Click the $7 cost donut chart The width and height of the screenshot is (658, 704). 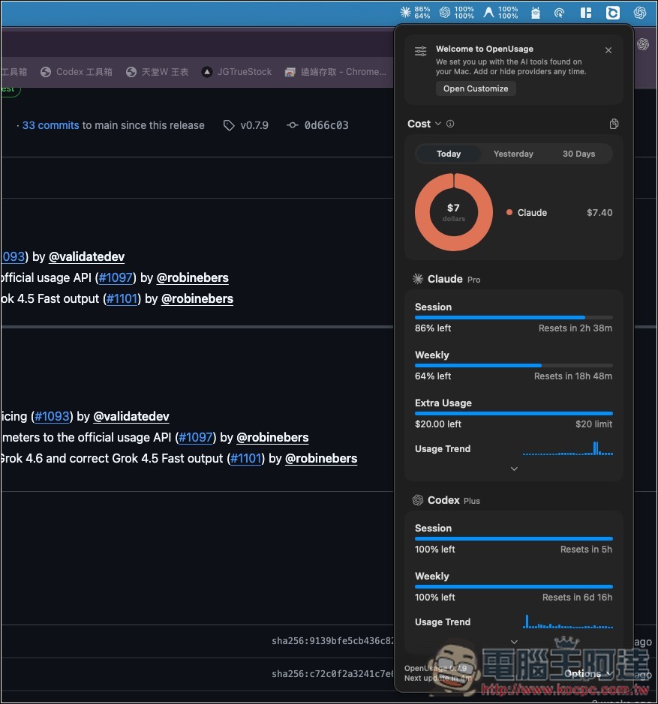pyautogui.click(x=453, y=212)
